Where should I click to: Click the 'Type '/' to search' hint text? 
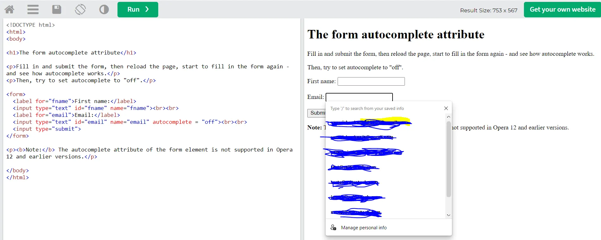[367, 108]
